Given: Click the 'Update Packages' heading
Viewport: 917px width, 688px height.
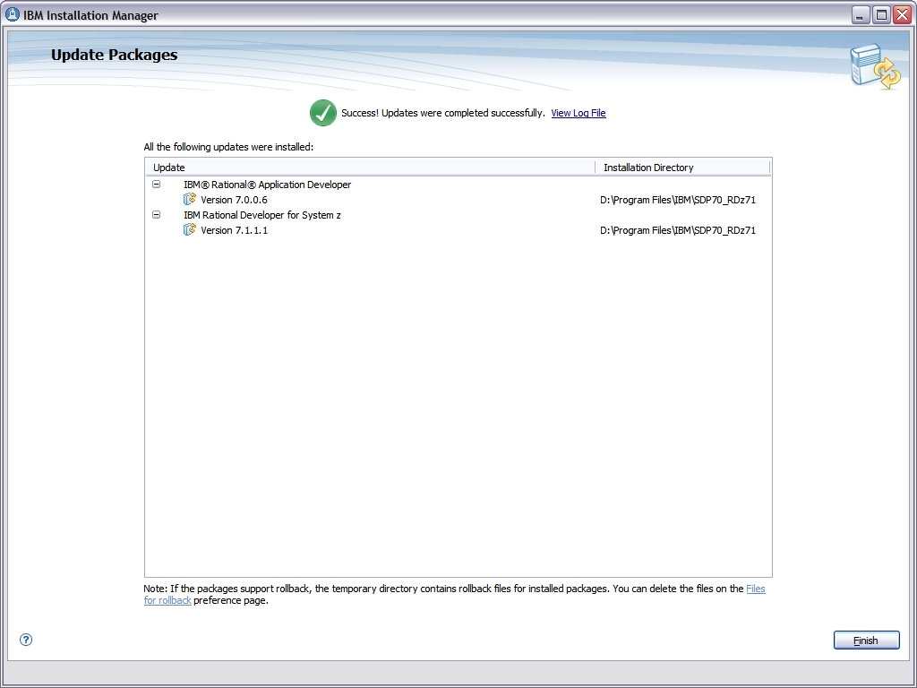Looking at the screenshot, I should click(x=114, y=55).
